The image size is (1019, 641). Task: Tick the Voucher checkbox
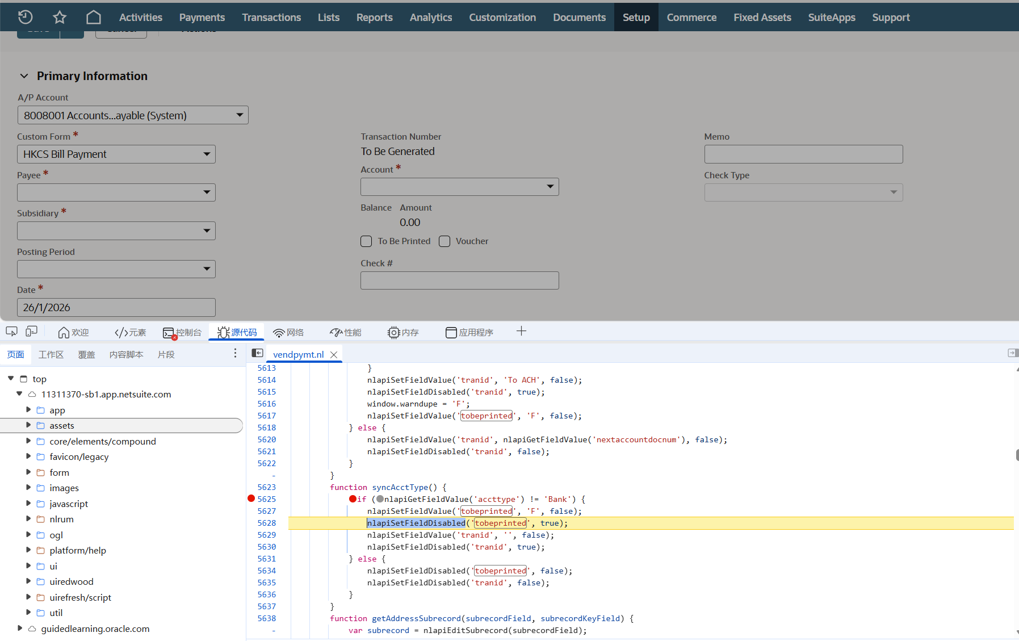tap(444, 241)
